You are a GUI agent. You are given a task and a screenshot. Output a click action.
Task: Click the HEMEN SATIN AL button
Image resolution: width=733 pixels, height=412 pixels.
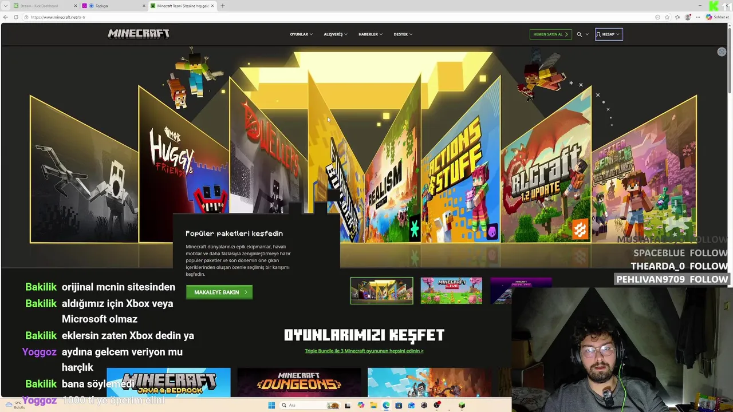(551, 34)
